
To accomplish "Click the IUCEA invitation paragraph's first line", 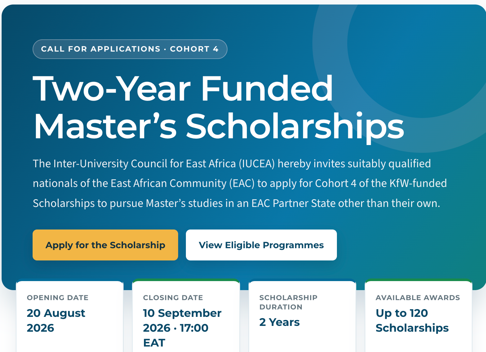I will [x=232, y=163].
